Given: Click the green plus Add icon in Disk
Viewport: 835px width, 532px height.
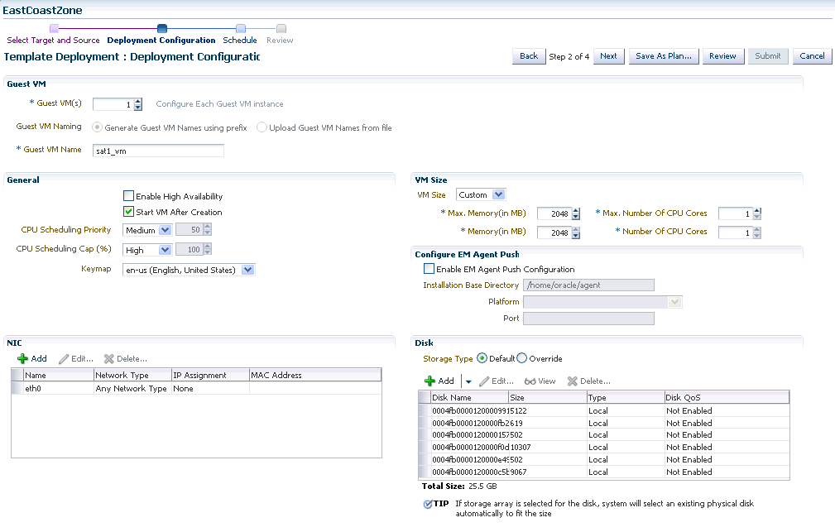Looking at the screenshot, I should point(429,381).
